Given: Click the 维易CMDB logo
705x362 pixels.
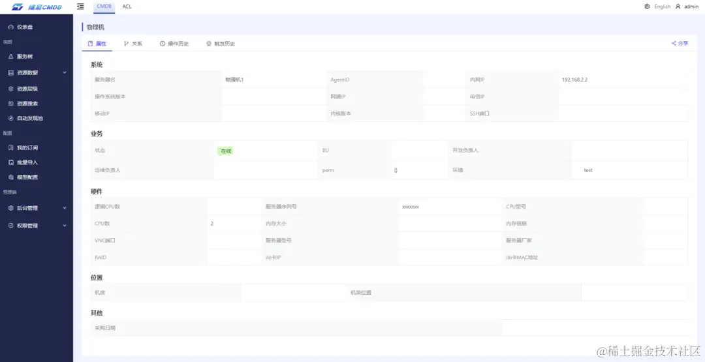Looking at the screenshot, I should click(x=37, y=7).
